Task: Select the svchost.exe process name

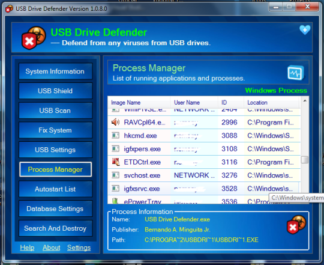Action: 142,175
